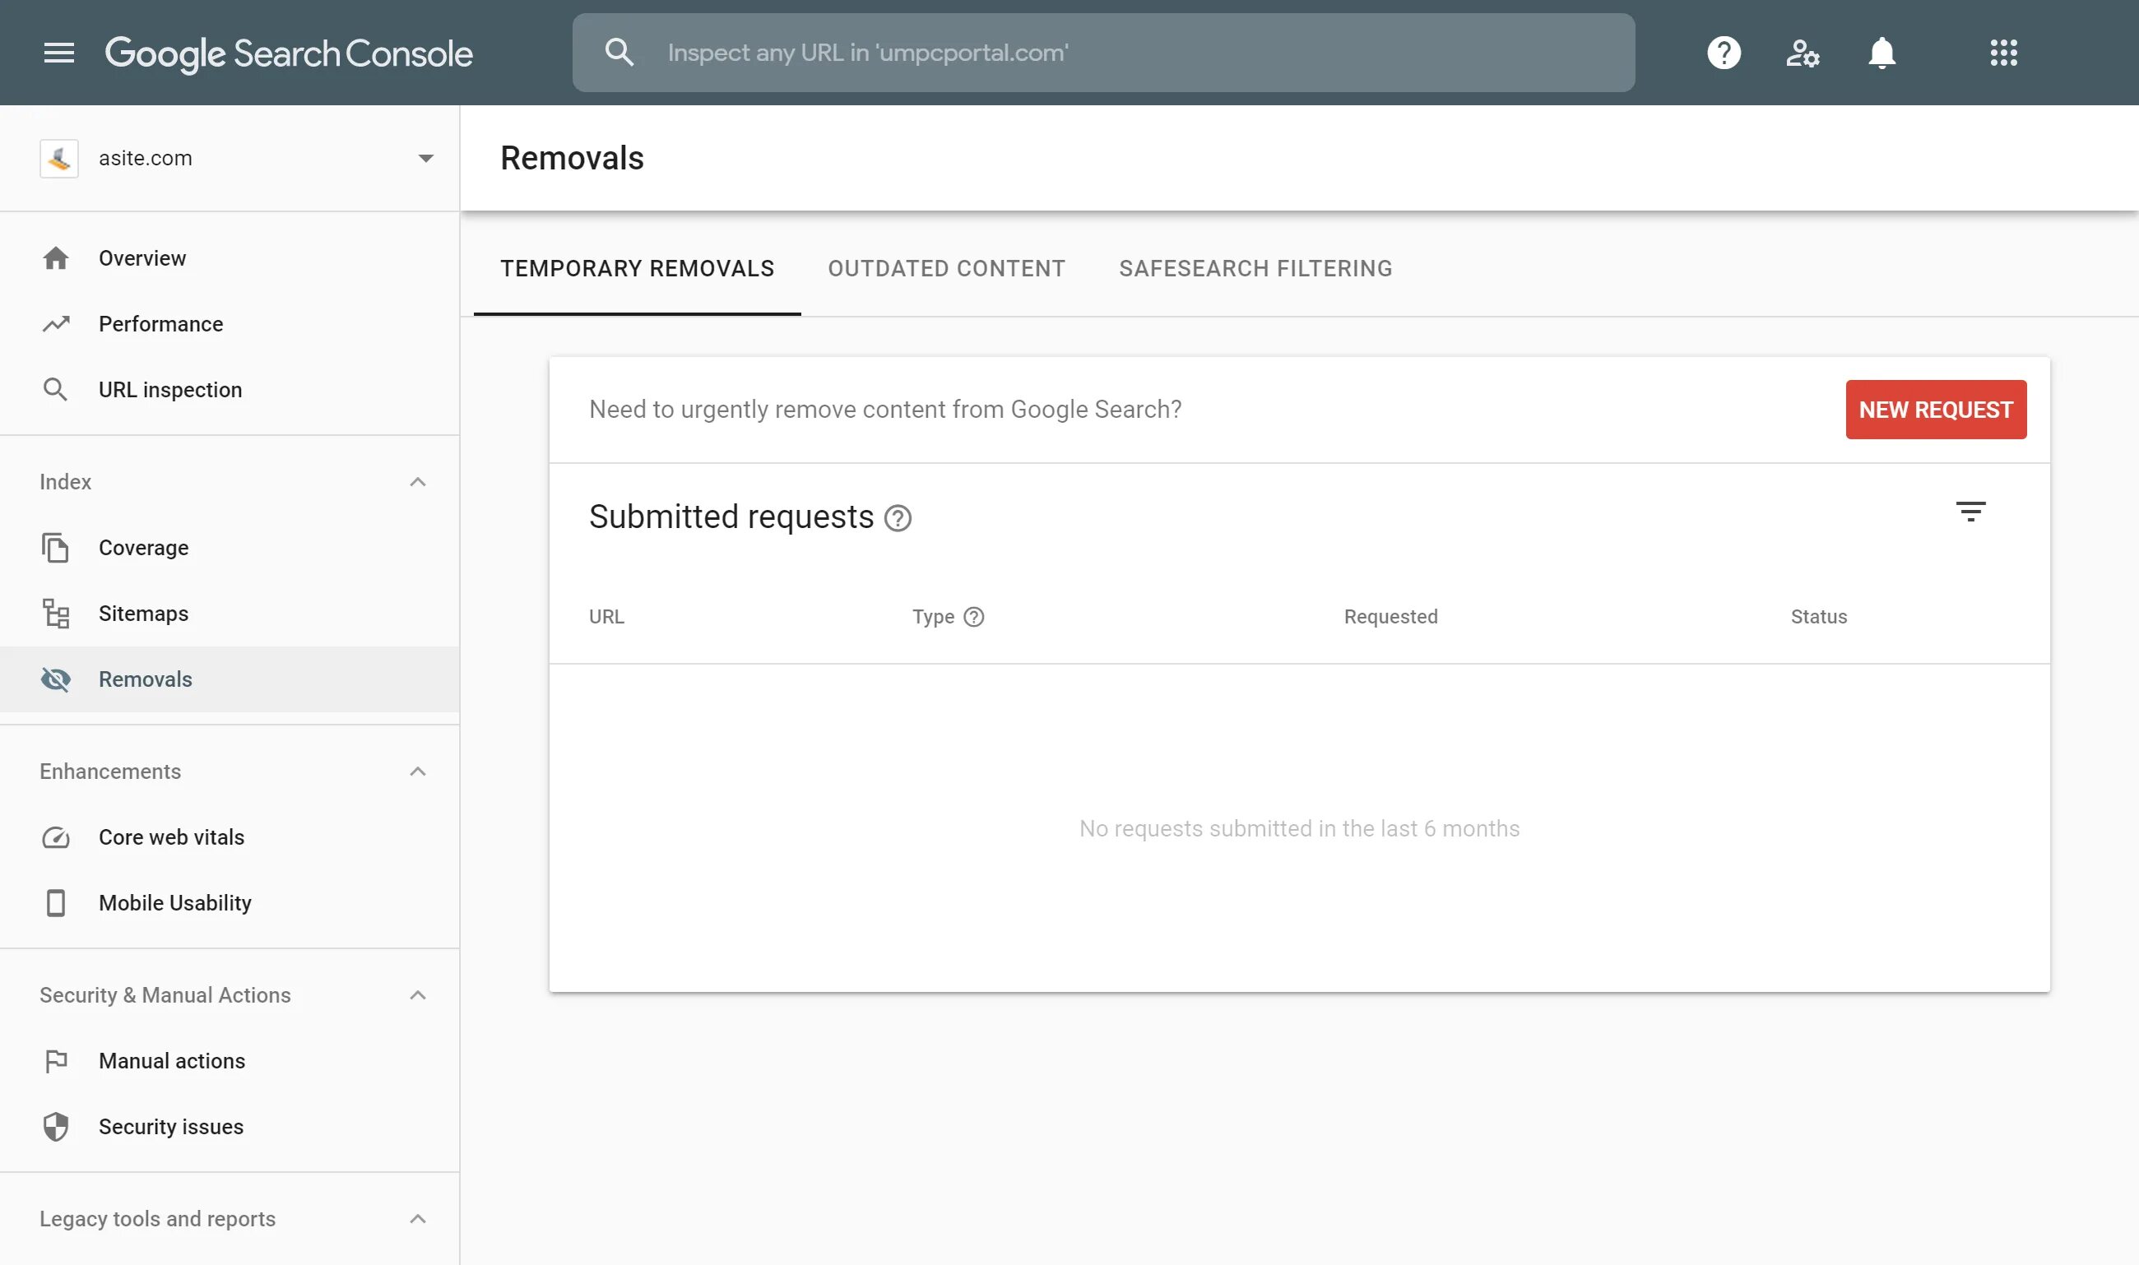Open Mobile Usability report
The width and height of the screenshot is (2139, 1265).
[x=174, y=903]
